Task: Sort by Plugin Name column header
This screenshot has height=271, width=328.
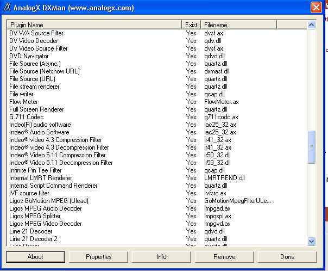Action: pos(94,25)
